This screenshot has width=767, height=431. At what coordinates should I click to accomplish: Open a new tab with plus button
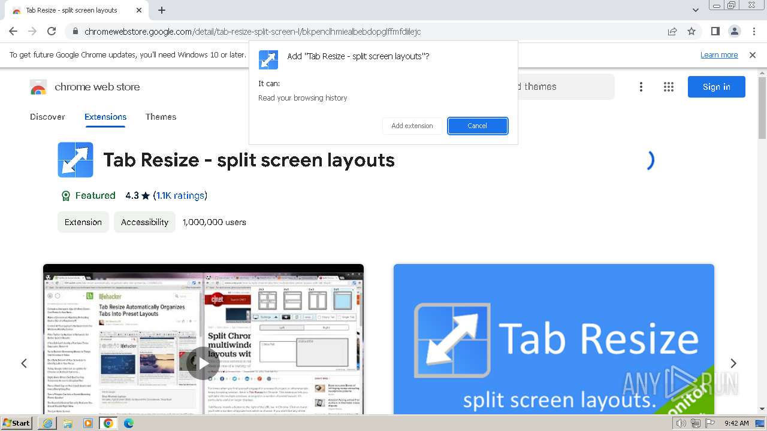pyautogui.click(x=162, y=10)
